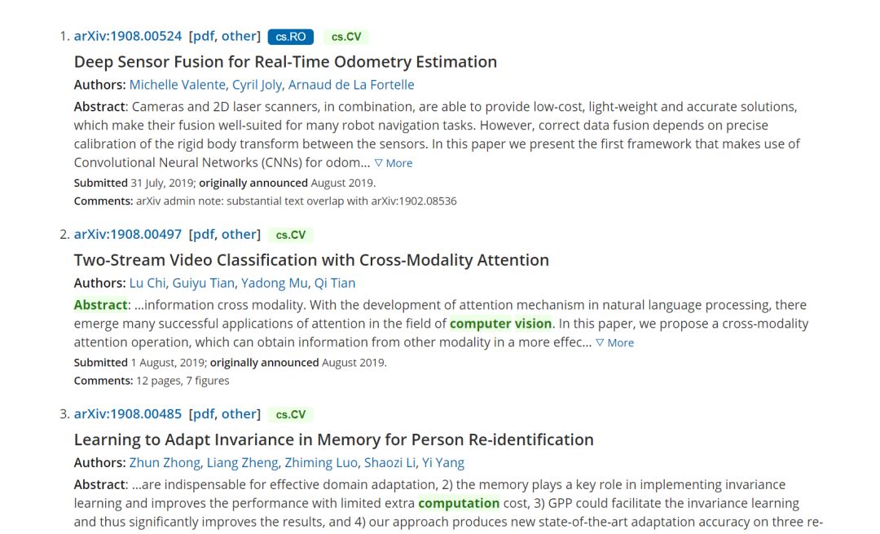
Task: Open author Arnaud de La Fortelle's page
Action: pos(351,85)
